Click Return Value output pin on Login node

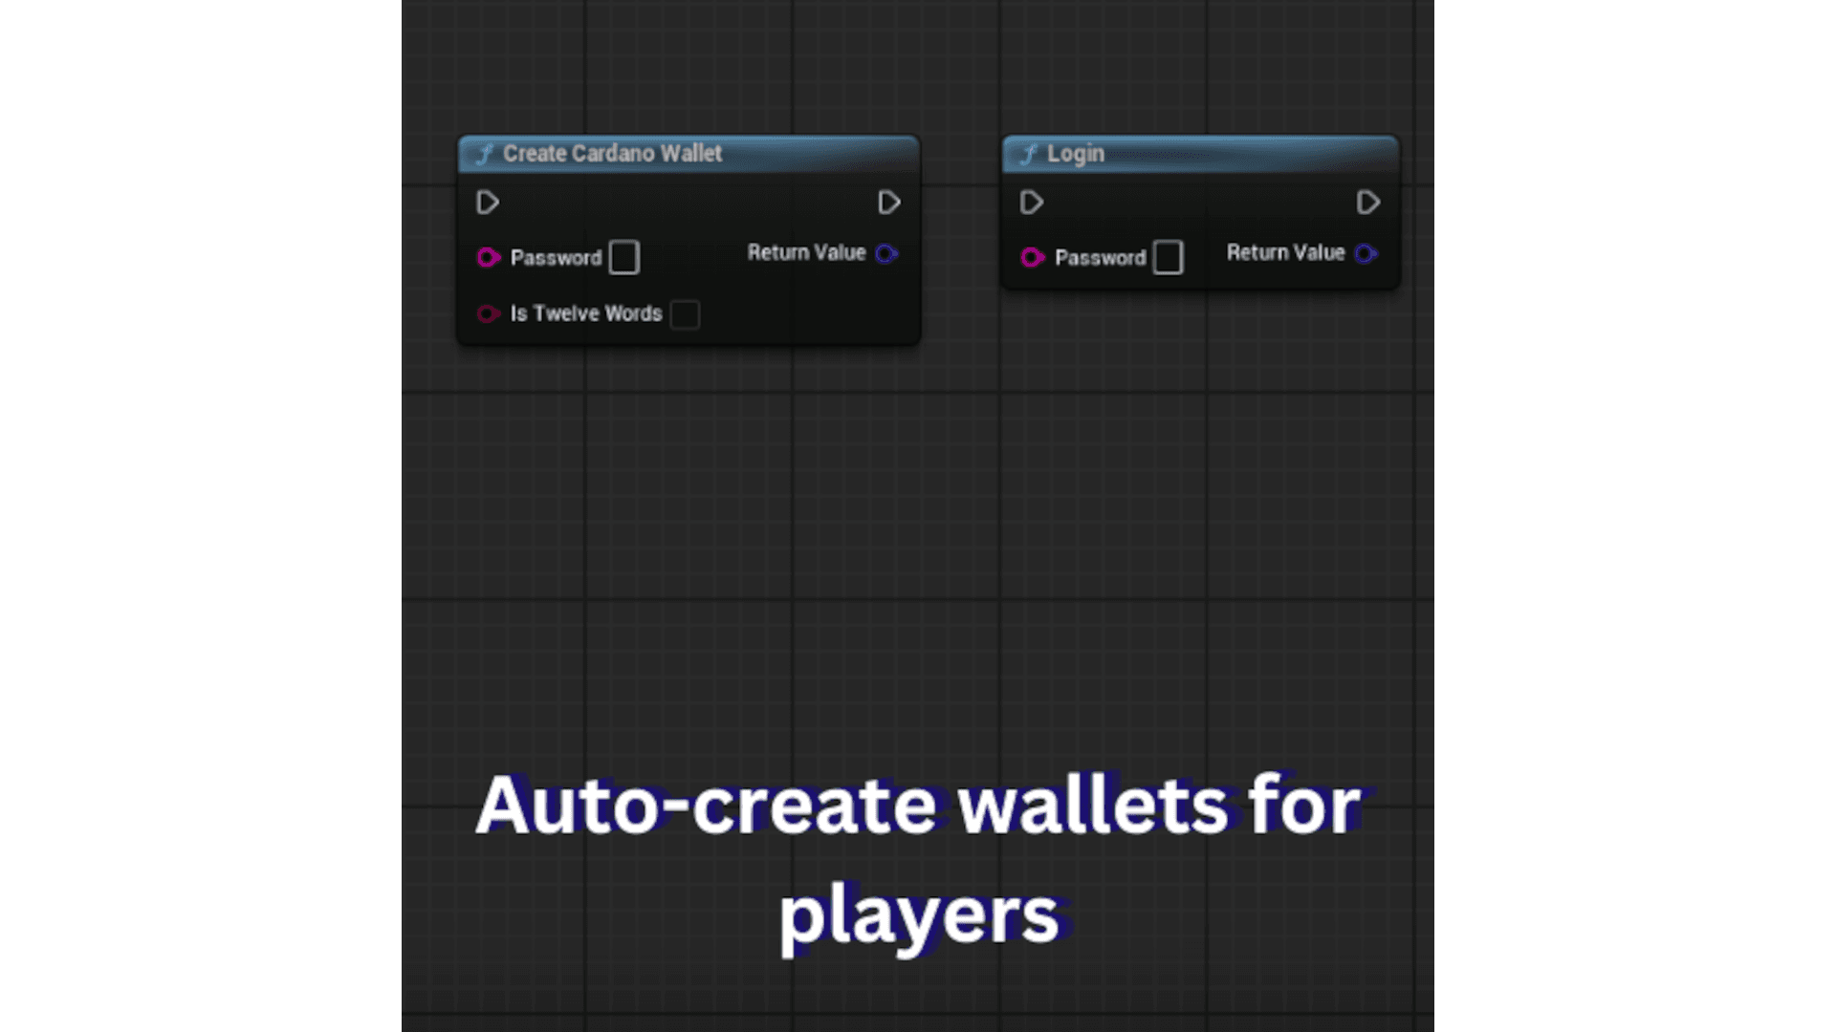point(1366,253)
